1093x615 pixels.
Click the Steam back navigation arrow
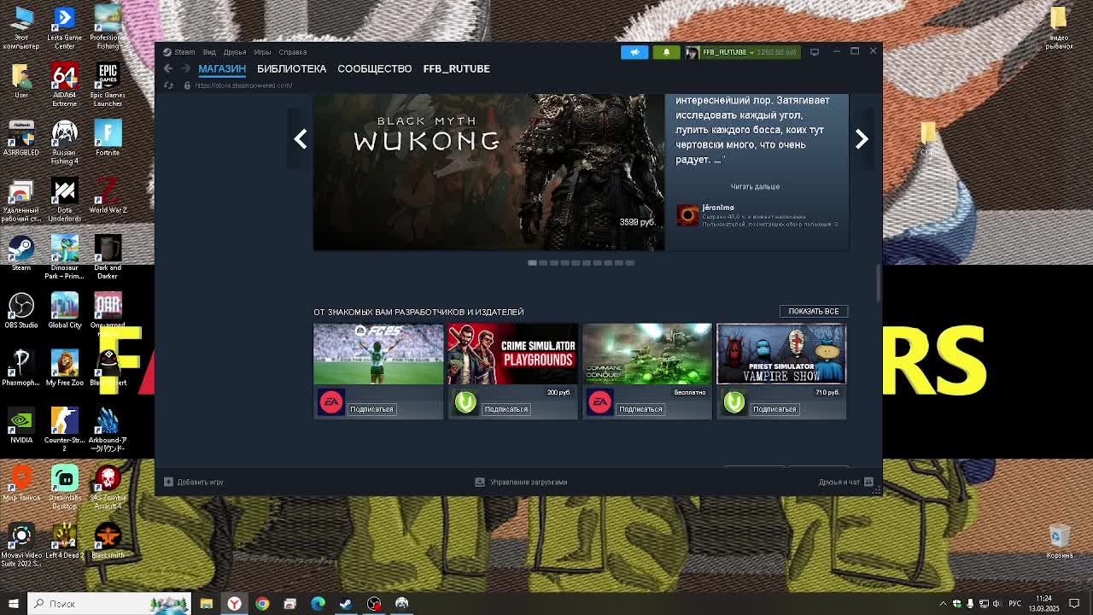coord(168,68)
